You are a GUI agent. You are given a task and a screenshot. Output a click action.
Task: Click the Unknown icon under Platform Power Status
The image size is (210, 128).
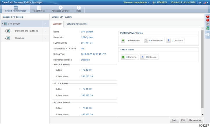point(169,41)
